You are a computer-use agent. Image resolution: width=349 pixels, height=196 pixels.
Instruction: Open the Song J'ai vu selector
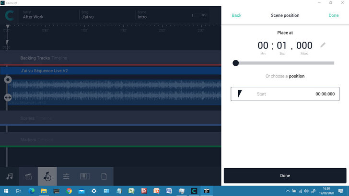(x=105, y=15)
